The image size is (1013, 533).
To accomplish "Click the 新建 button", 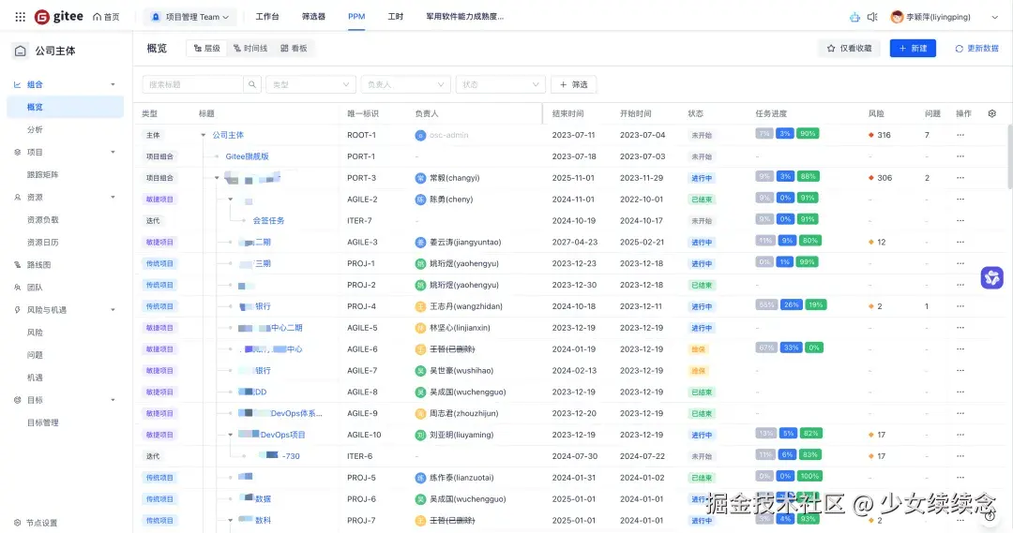I will (x=913, y=49).
